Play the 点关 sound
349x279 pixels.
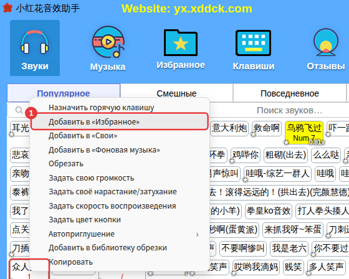tap(20, 229)
